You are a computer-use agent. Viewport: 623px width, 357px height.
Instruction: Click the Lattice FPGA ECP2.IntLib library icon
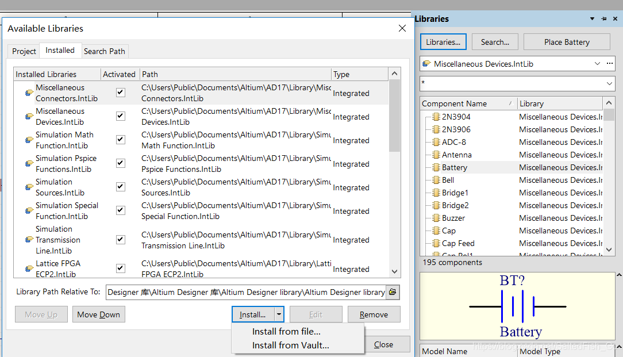pos(29,269)
